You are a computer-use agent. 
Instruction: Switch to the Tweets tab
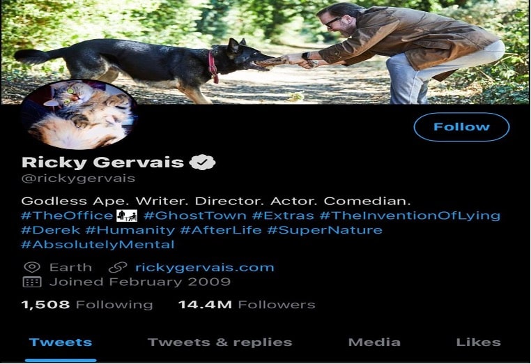61,342
